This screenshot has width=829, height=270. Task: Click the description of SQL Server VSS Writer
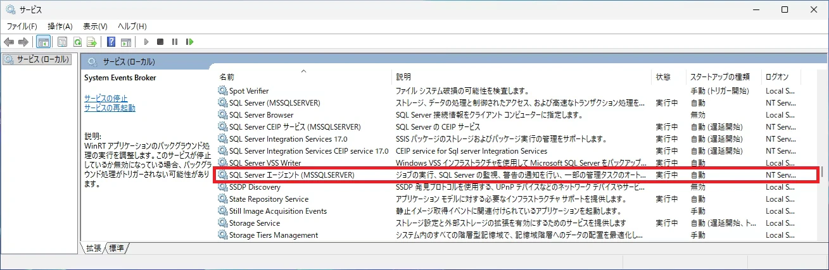point(521,163)
